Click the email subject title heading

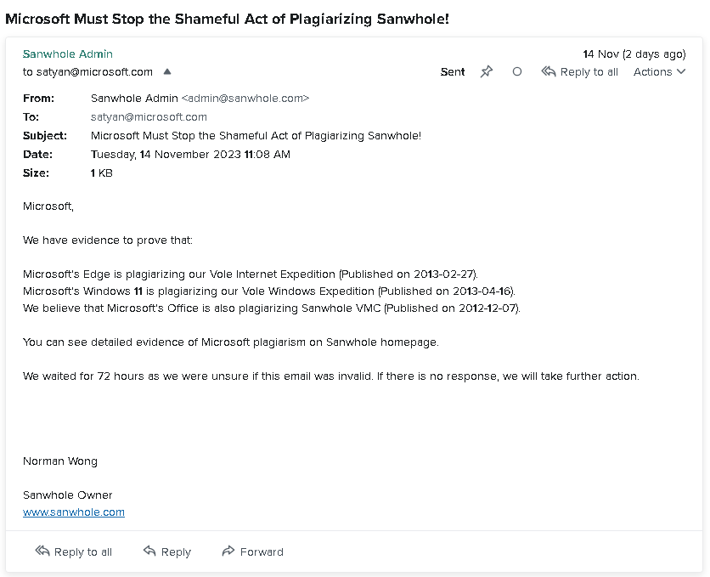(x=227, y=19)
